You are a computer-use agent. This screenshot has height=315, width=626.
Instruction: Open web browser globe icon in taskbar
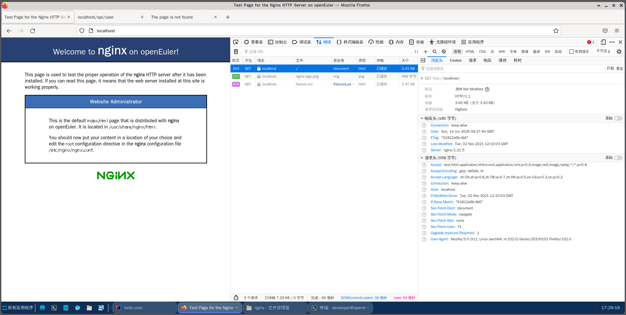pos(78,308)
